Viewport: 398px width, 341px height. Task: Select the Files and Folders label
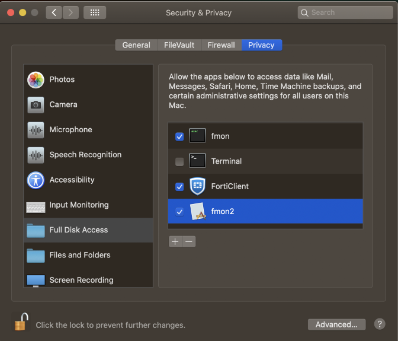tap(80, 255)
